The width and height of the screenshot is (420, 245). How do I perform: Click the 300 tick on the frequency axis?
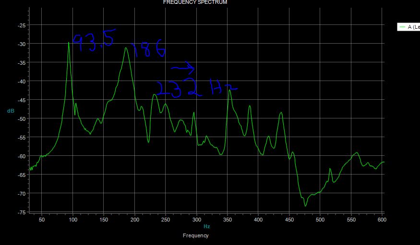click(x=196, y=219)
